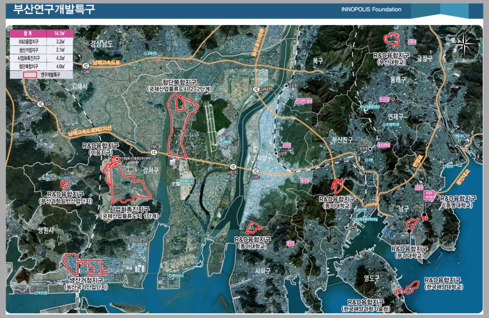Click the 강서구 district label
The height and width of the screenshot is (318, 489).
151,171
